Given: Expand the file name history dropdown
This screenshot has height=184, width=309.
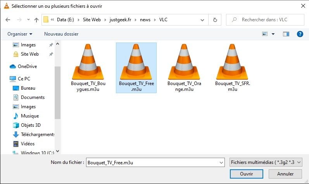Looking at the screenshot, I should tap(221, 163).
